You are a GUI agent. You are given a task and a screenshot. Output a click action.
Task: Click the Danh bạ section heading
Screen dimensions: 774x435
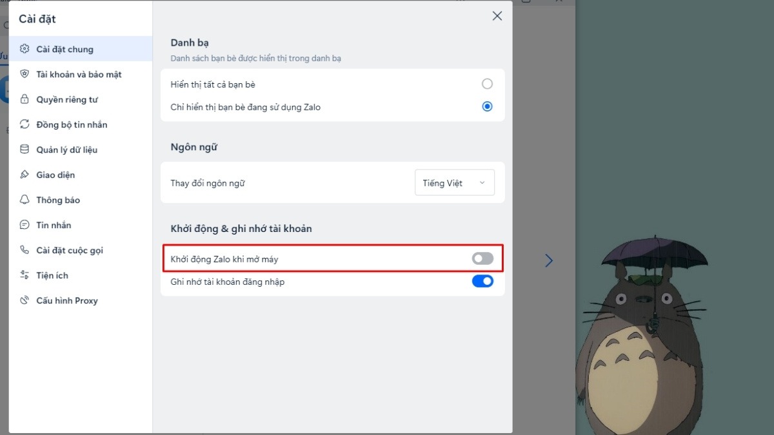point(190,43)
